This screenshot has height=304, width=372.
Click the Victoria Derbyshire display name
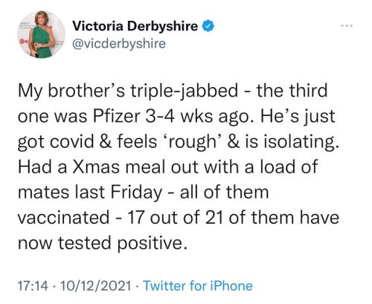coord(135,26)
